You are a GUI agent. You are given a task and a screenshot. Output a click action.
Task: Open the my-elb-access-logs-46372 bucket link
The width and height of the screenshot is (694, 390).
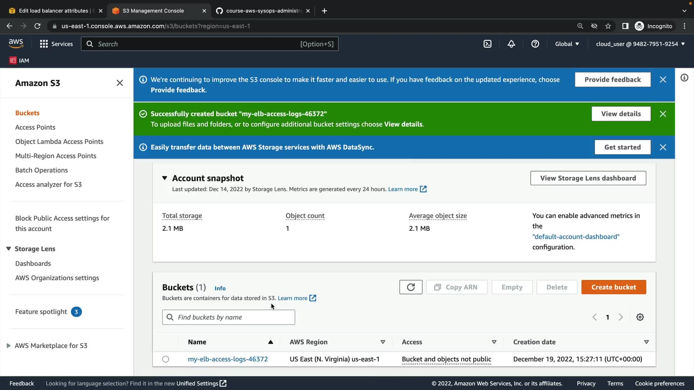pos(228,359)
